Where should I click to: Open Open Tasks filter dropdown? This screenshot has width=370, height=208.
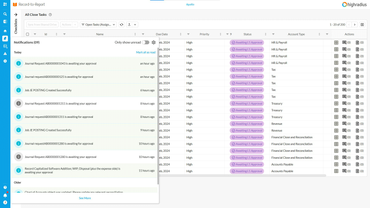(98, 25)
